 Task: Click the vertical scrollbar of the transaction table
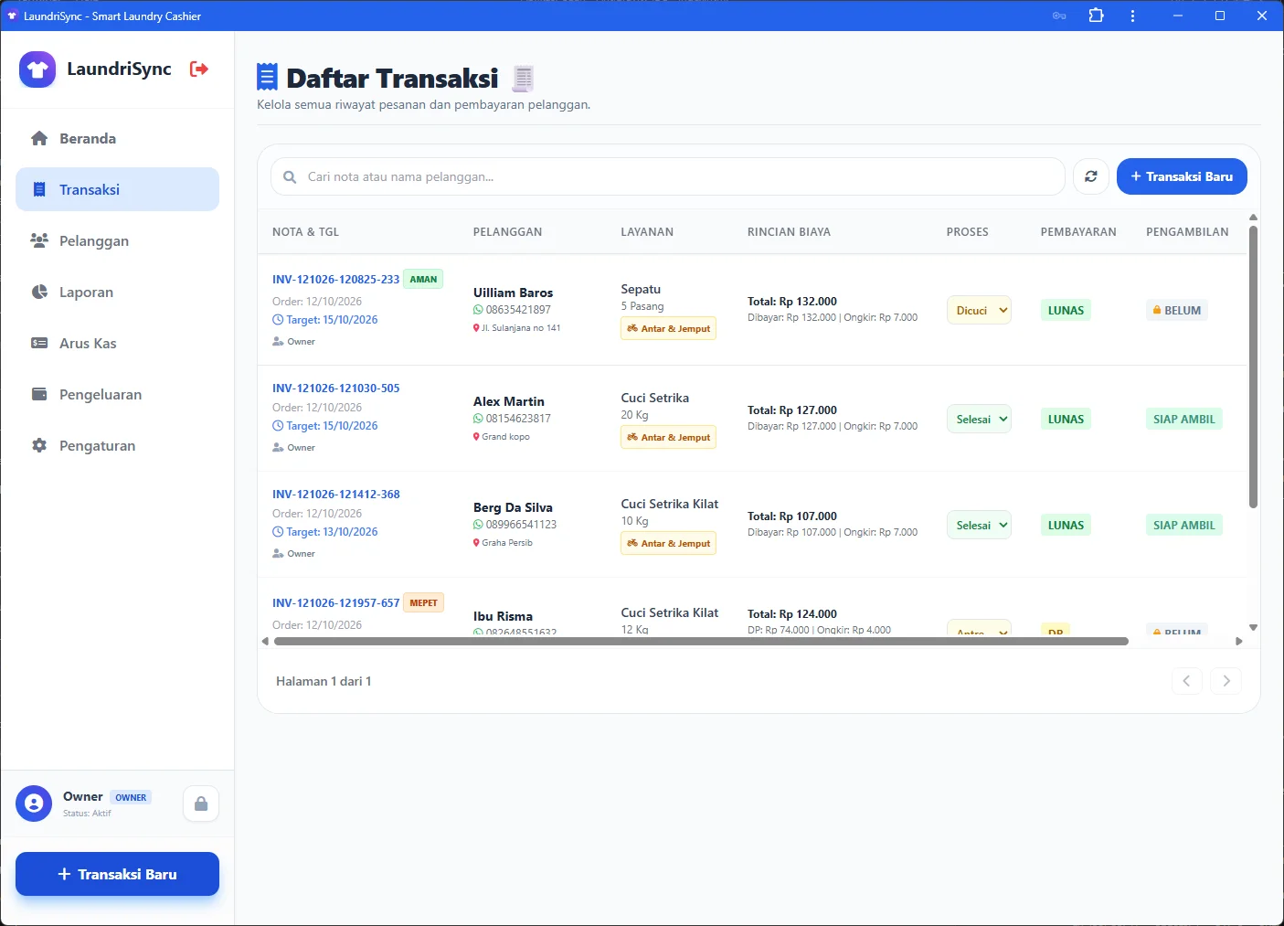pyautogui.click(x=1253, y=366)
